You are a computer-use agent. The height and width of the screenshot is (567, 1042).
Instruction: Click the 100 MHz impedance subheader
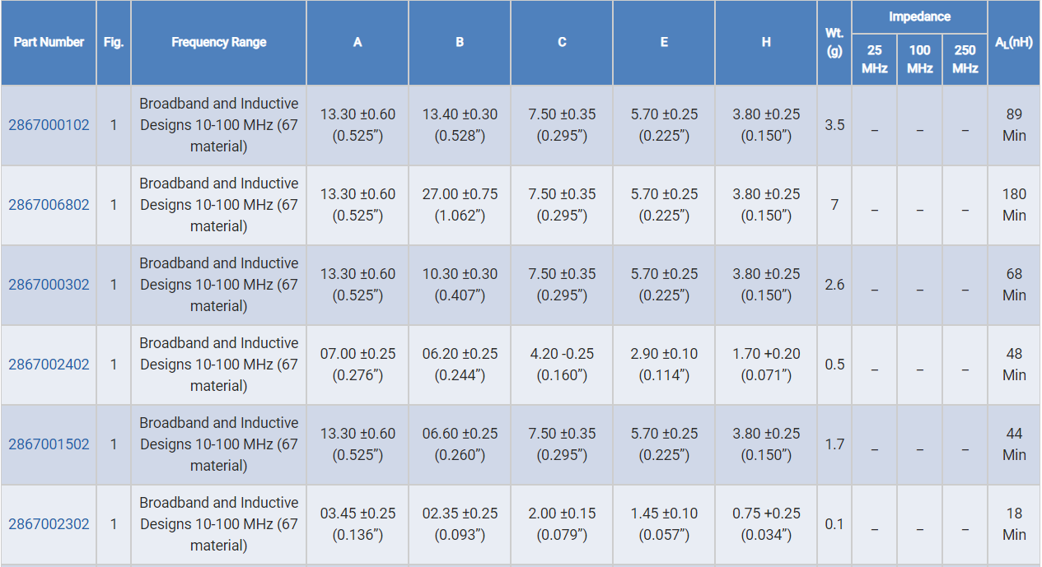coord(919,59)
